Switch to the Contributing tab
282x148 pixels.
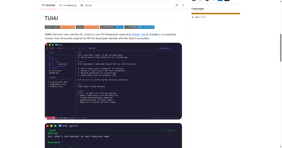pos(68,5)
